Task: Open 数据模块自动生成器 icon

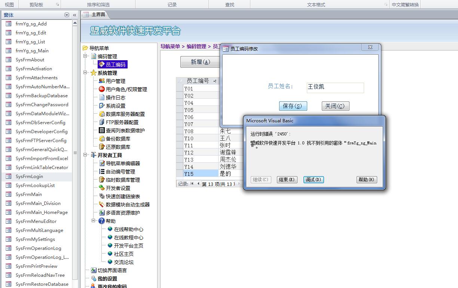Action: (101, 204)
